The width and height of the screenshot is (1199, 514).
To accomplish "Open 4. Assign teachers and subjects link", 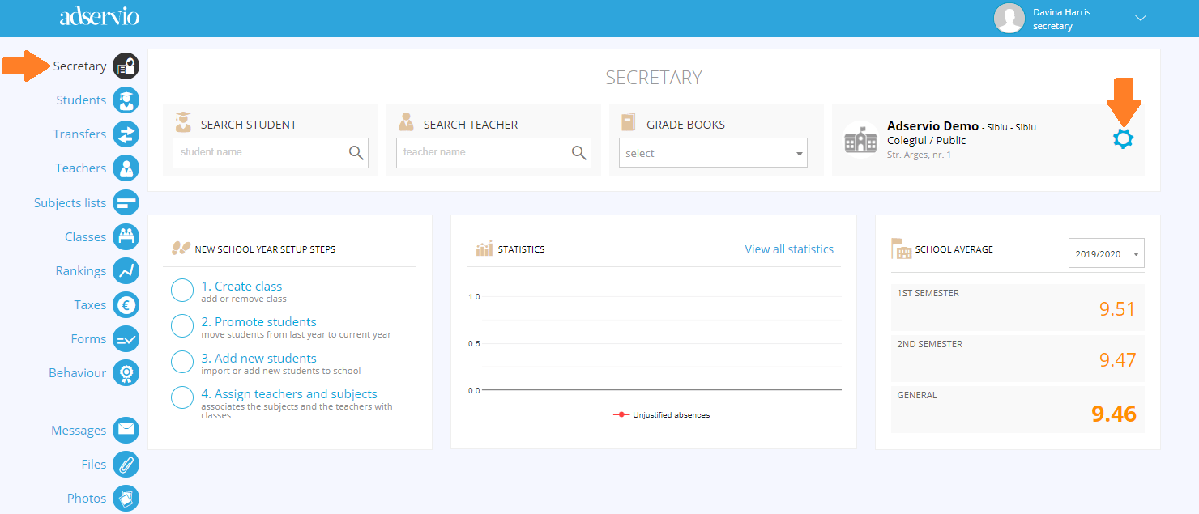I will click(x=289, y=394).
